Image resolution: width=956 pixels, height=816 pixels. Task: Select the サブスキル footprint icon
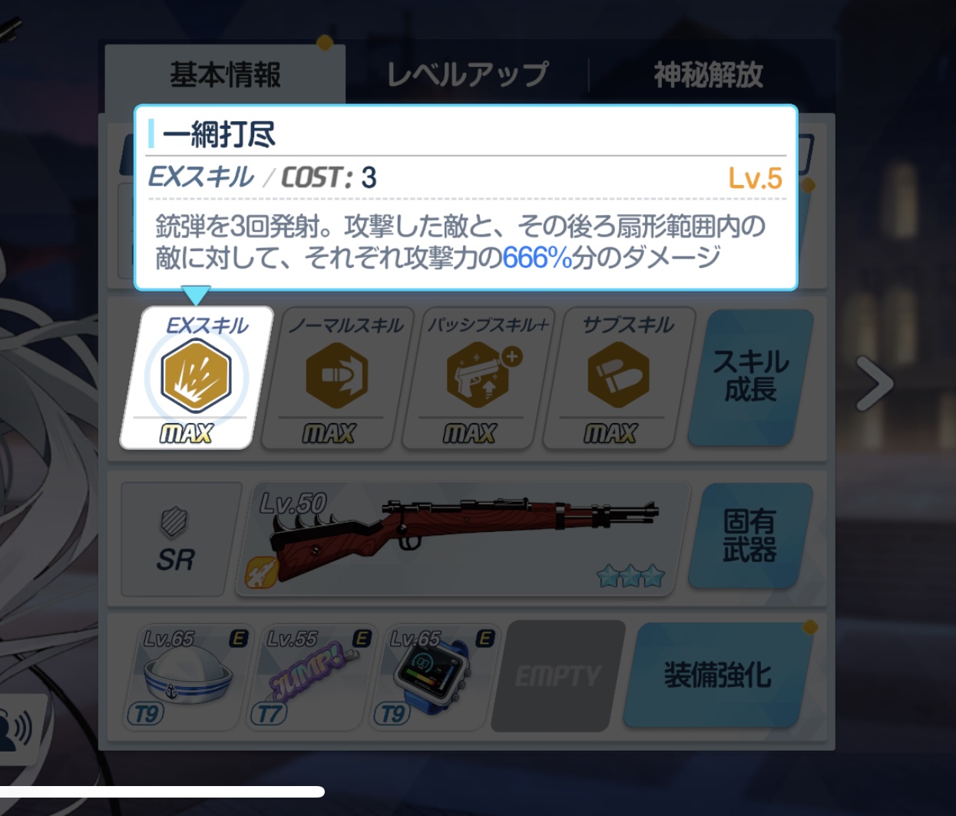pyautogui.click(x=618, y=378)
